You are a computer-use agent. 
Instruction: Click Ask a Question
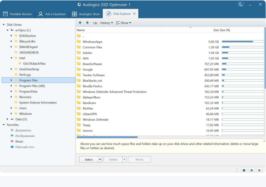[x=53, y=14]
